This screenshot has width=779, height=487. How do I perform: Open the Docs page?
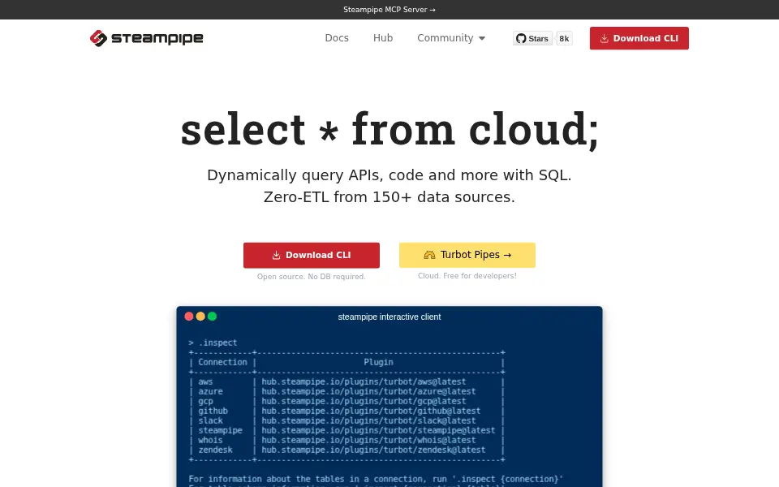tap(337, 38)
